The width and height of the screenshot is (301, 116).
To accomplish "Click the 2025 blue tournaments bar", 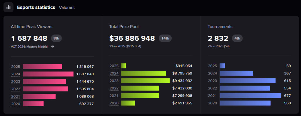I will tap(222, 66).
